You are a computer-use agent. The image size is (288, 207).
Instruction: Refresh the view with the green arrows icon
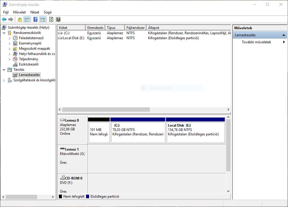pos(51,19)
